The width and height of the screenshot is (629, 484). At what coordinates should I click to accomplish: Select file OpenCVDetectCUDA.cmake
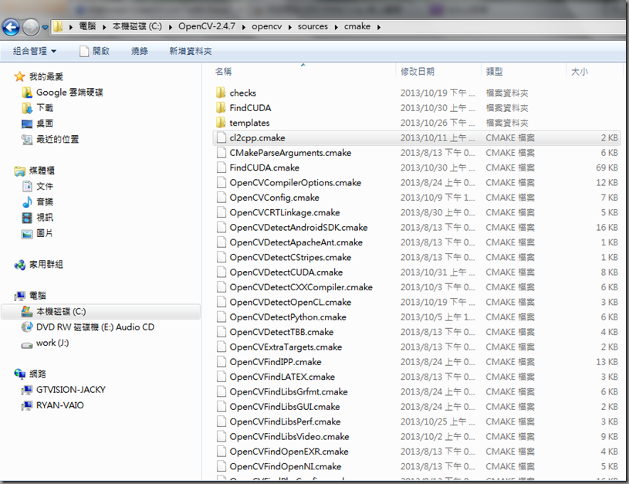286,272
